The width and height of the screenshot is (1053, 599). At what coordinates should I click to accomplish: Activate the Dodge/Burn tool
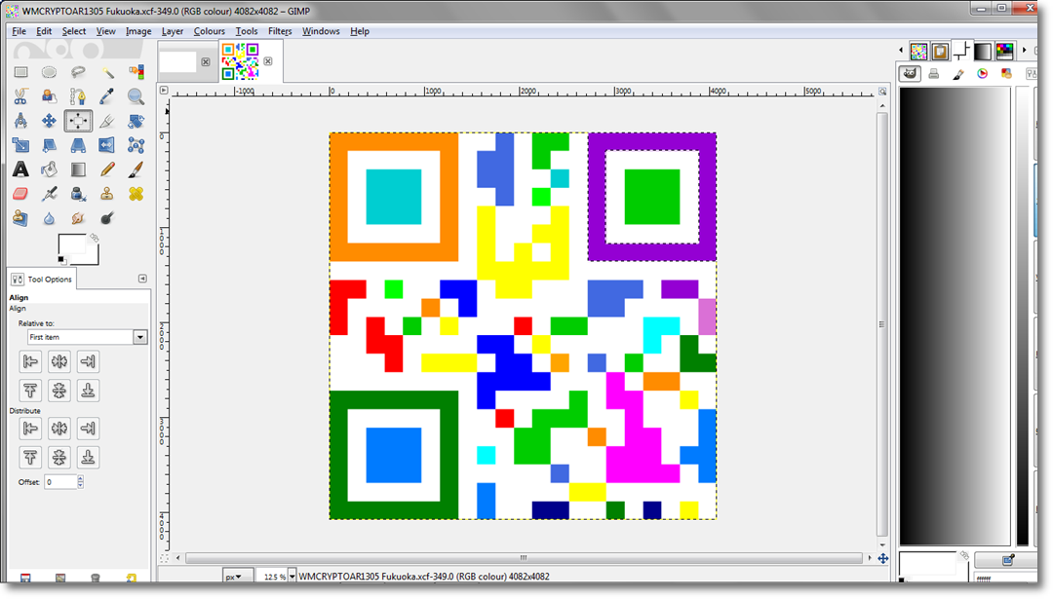click(x=107, y=218)
